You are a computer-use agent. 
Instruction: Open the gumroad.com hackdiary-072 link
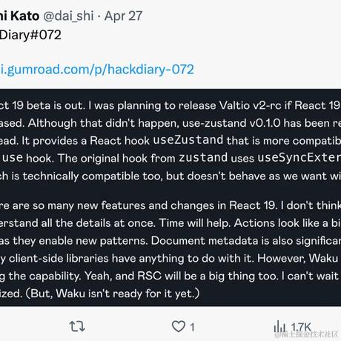pyautogui.click(x=97, y=70)
